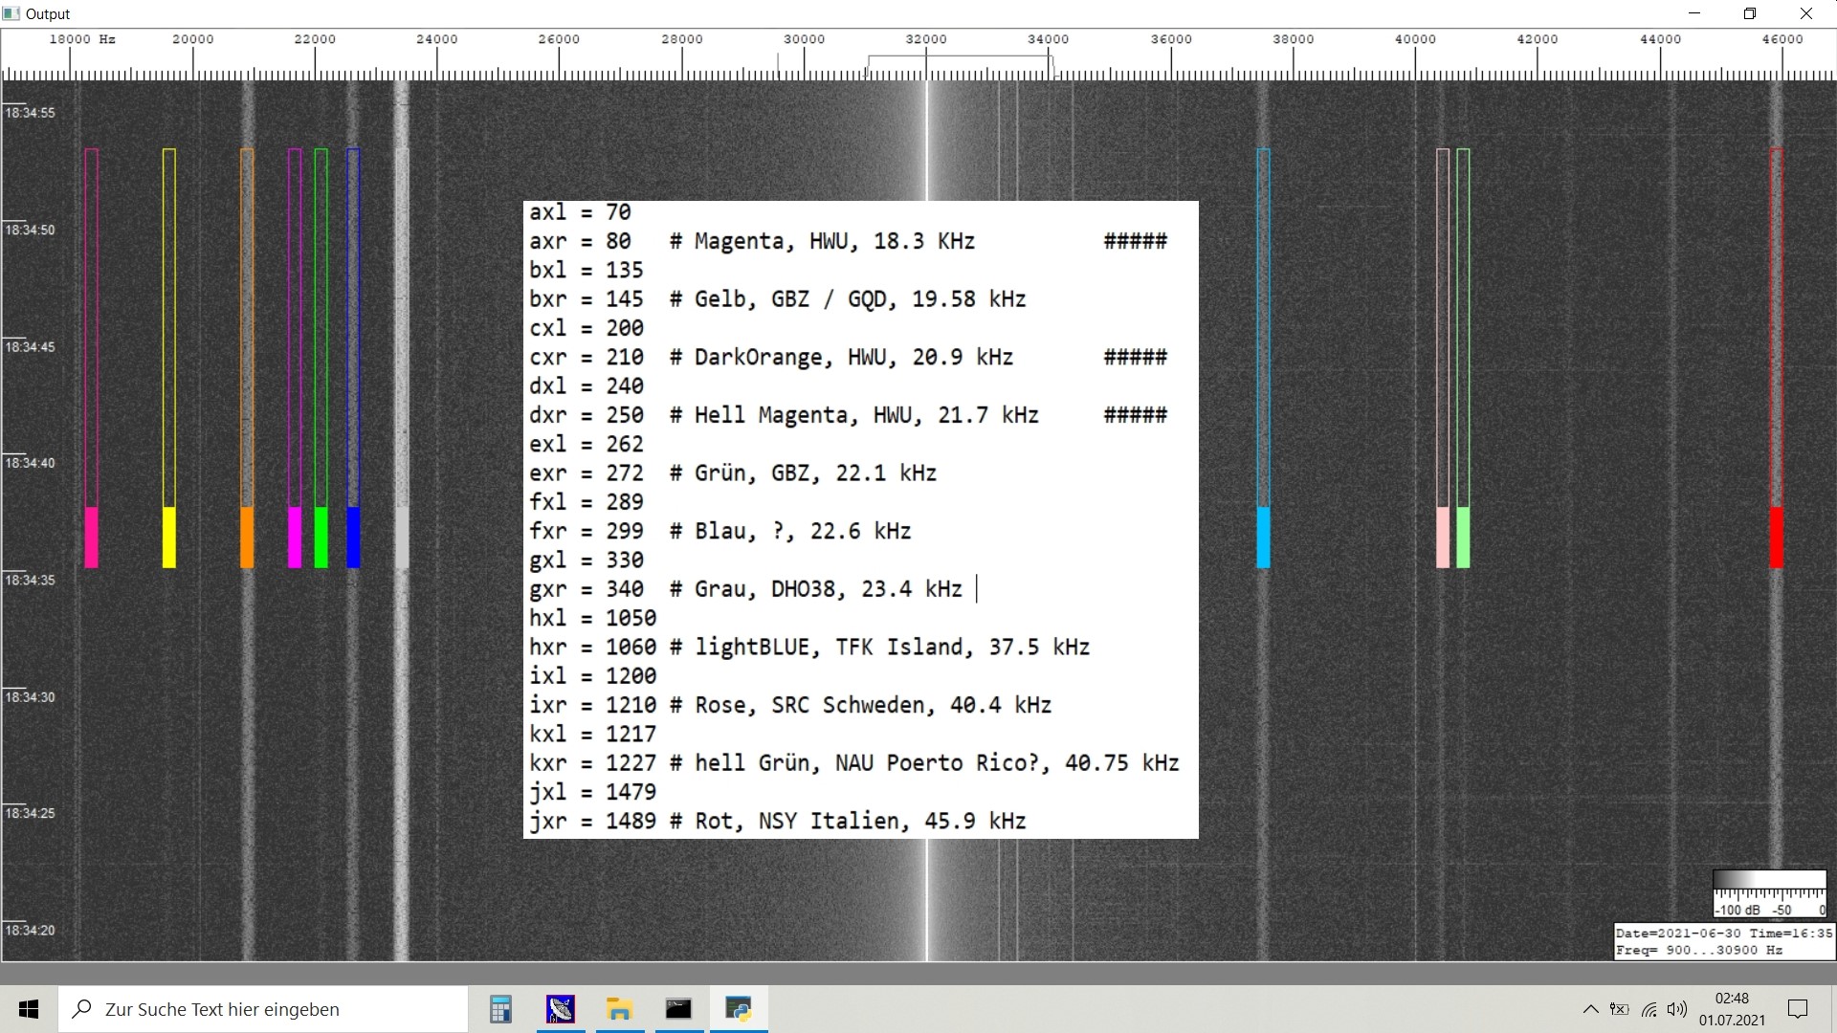Open File Explorer from the taskbar
1837x1033 pixels.
620,1009
